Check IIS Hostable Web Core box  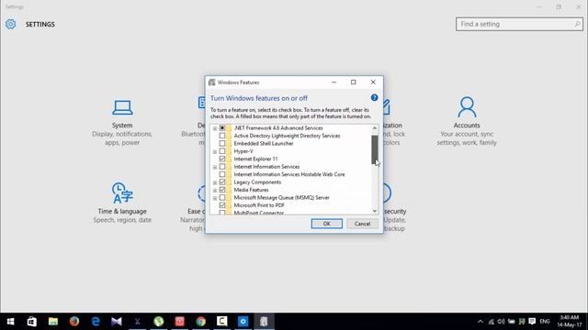(x=222, y=174)
